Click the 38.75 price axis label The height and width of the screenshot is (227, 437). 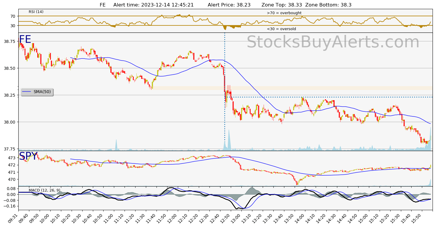click(x=10, y=41)
